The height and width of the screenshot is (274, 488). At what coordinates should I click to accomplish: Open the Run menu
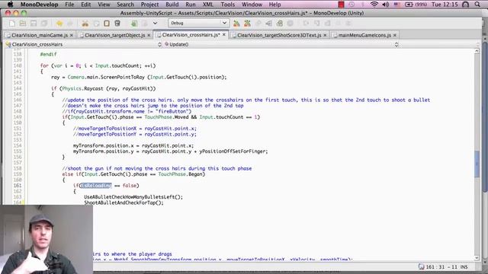[x=191, y=5]
